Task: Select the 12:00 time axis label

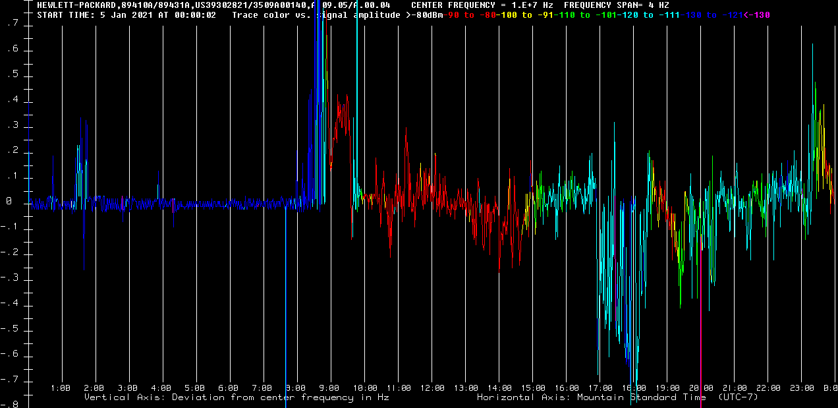Action: pos(432,388)
